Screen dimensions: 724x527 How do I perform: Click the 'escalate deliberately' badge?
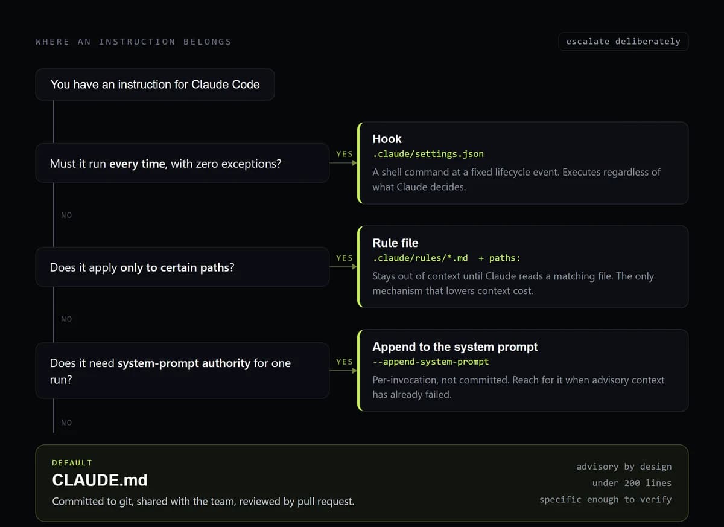pos(623,42)
